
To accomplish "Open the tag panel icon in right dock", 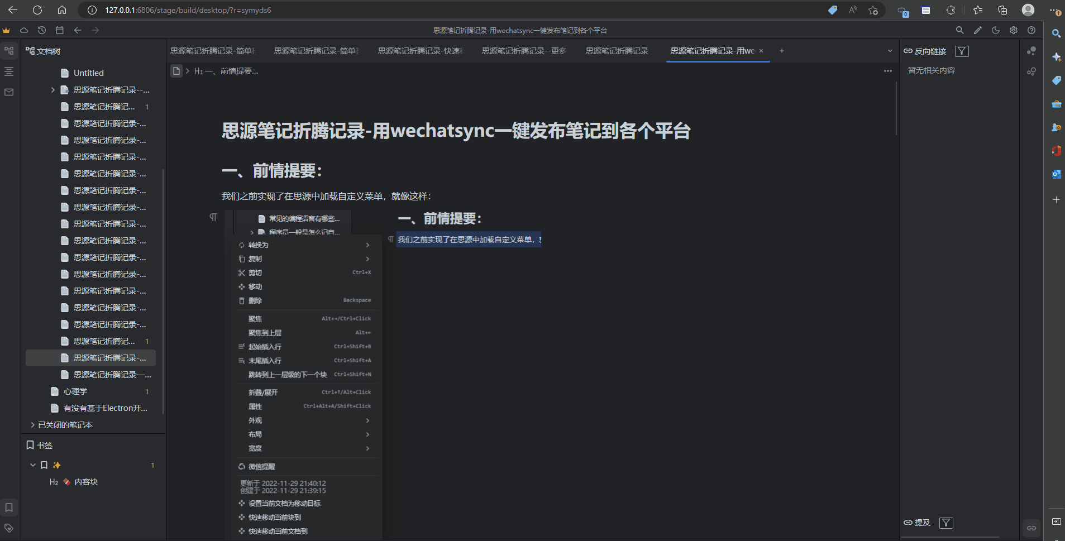I will (1056, 80).
